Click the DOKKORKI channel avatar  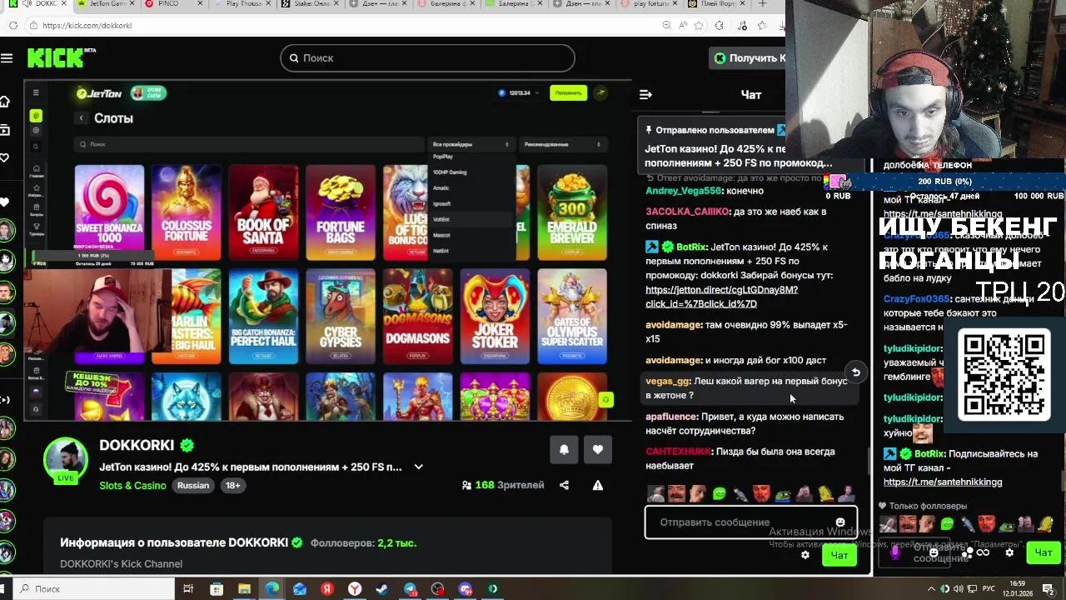pos(66,458)
